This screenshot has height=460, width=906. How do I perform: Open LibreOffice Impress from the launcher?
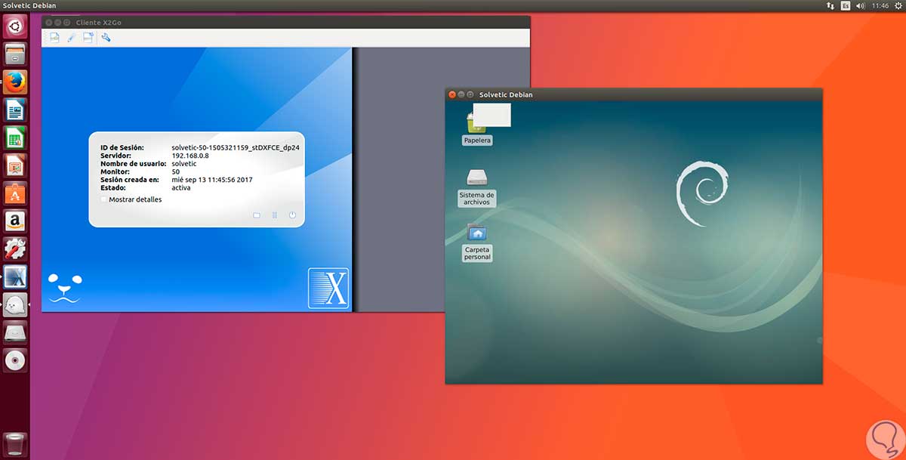tap(15, 166)
